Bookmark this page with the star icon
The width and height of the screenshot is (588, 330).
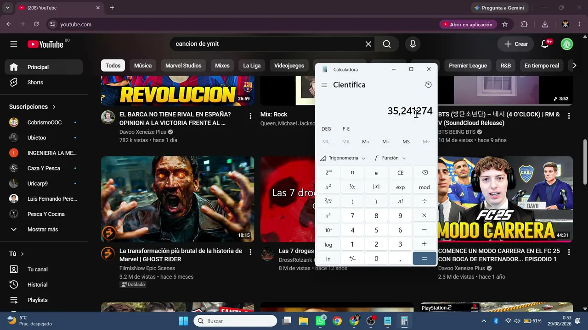click(505, 24)
